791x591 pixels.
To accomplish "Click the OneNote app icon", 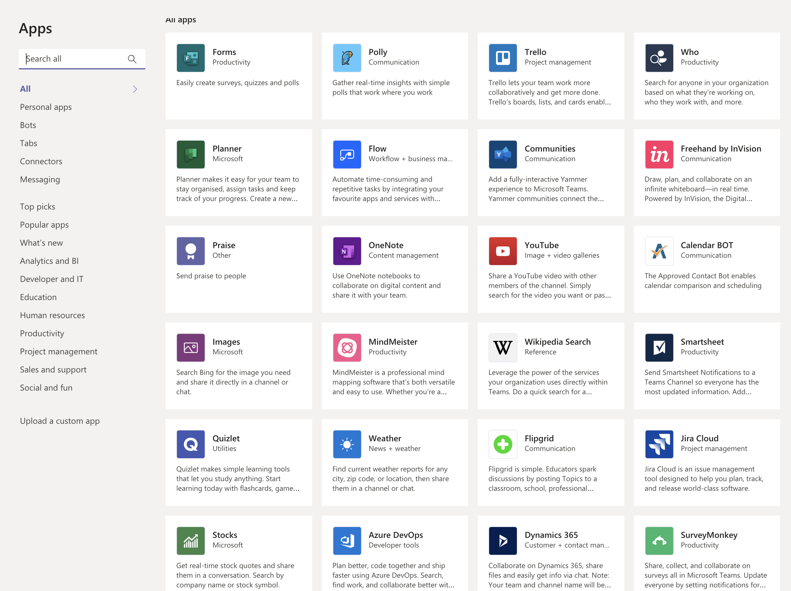I will click(347, 251).
